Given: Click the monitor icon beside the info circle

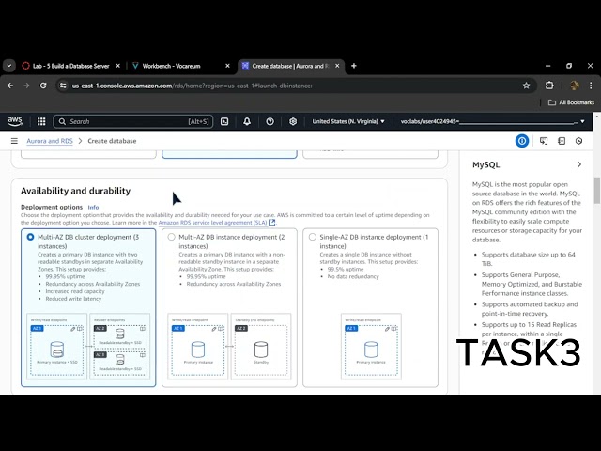Looking at the screenshot, I should point(544,141).
